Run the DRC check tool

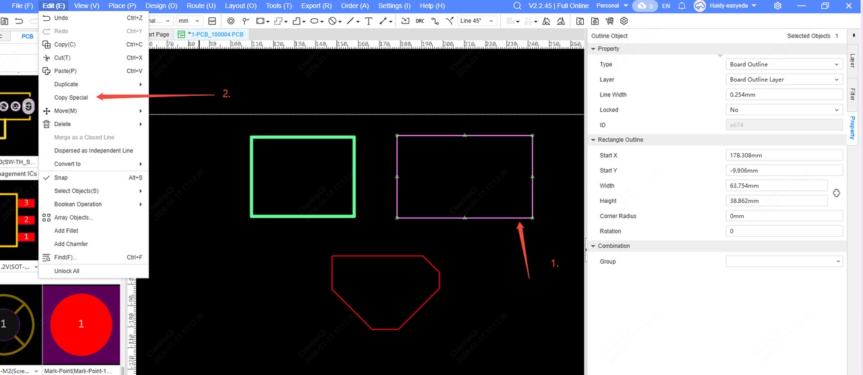(x=420, y=21)
